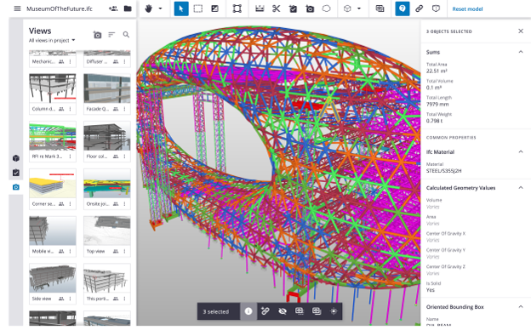531x336 pixels.
Task: Hide selected objects with eye icon
Action: click(x=283, y=311)
